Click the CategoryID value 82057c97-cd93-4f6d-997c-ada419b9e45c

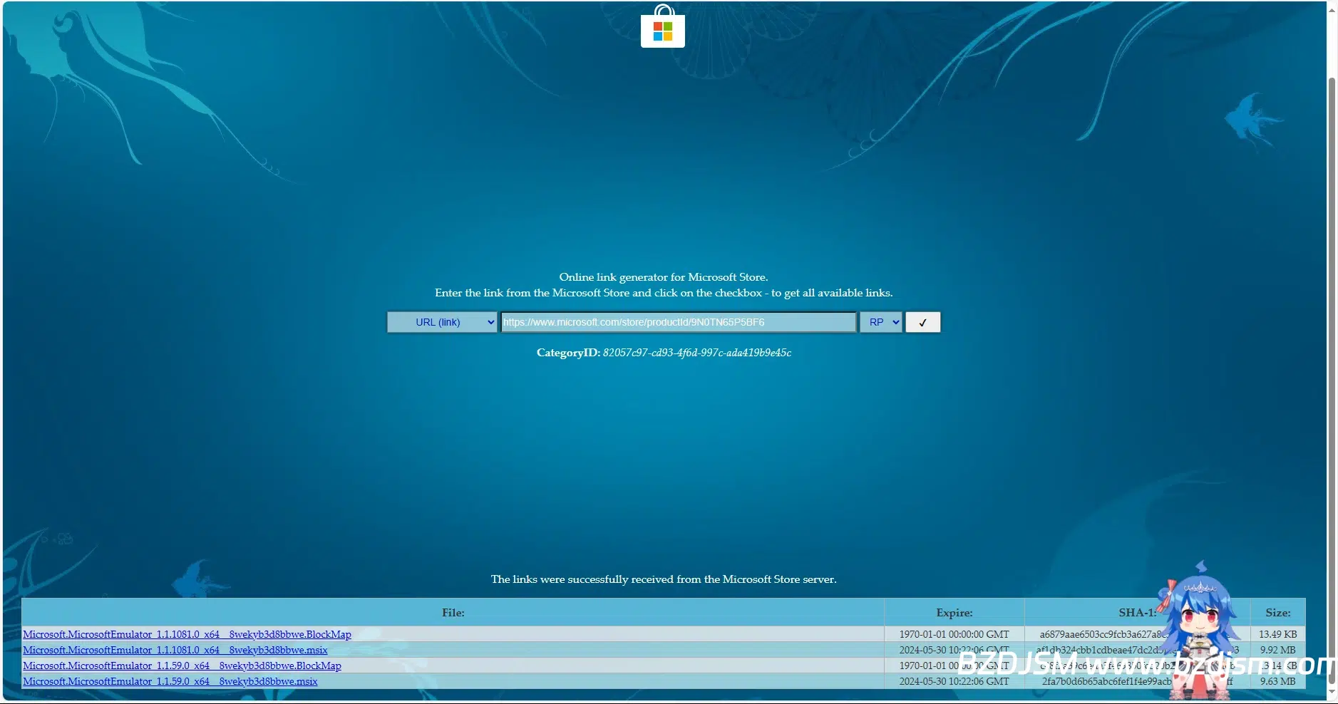coord(697,353)
